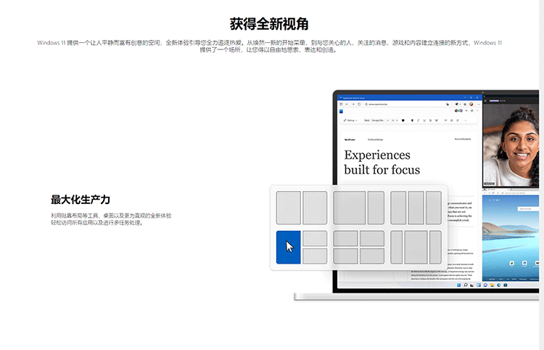Launch Microsoft Edge from the taskbar

499,285
